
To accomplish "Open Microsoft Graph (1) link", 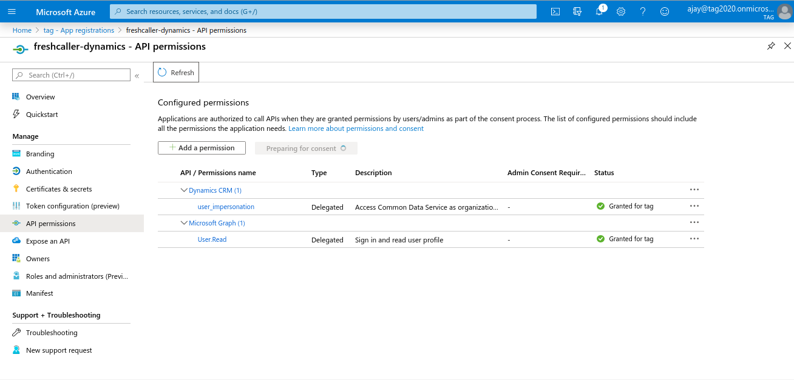I will 217,223.
